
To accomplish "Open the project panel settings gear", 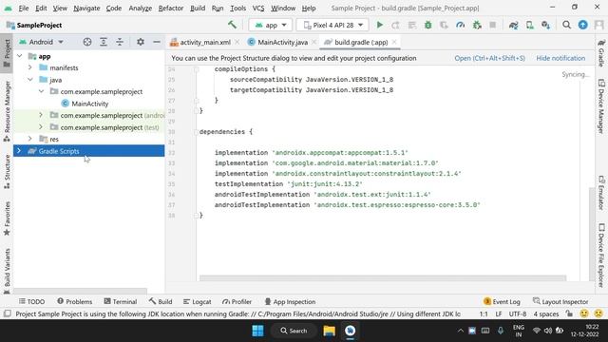I will pyautogui.click(x=141, y=42).
